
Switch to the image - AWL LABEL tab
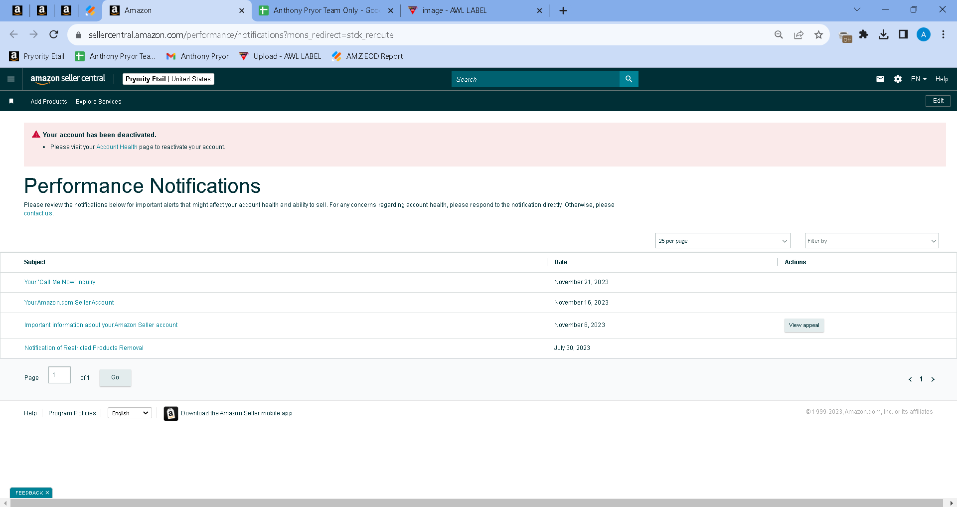pos(475,10)
